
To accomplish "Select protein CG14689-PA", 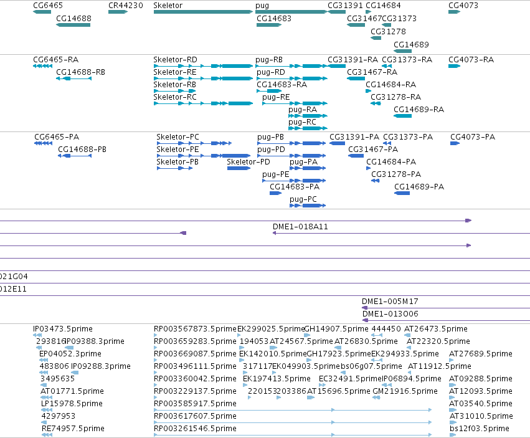I will click(402, 194).
